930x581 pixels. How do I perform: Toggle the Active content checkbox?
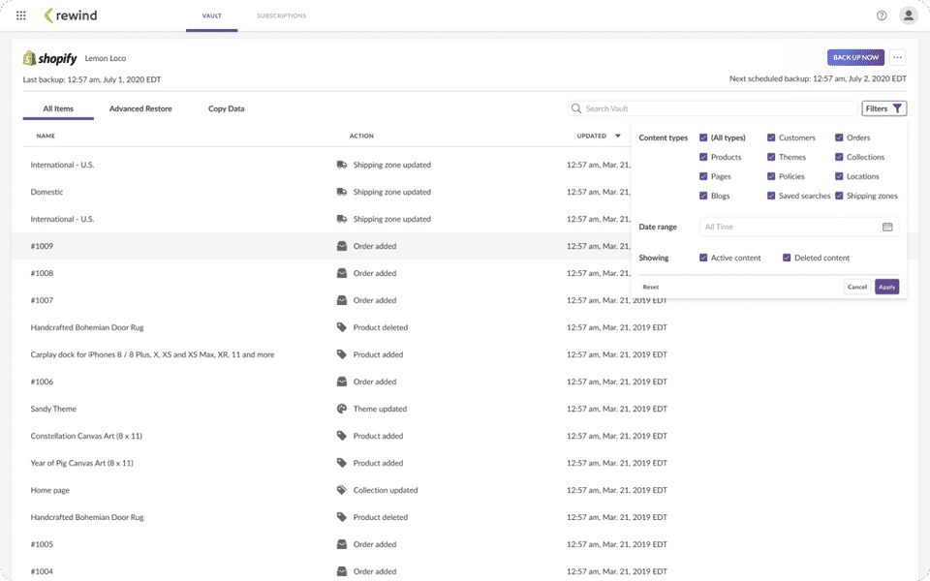(703, 258)
